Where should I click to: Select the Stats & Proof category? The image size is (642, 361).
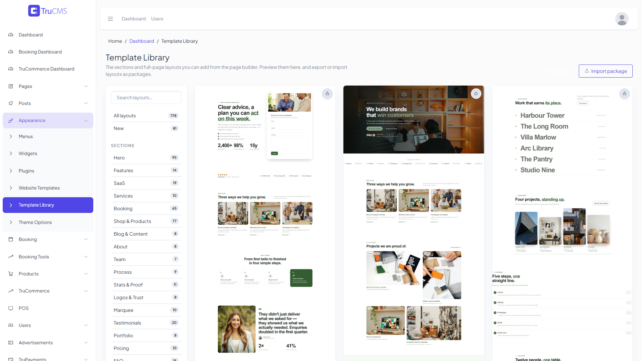(146, 285)
